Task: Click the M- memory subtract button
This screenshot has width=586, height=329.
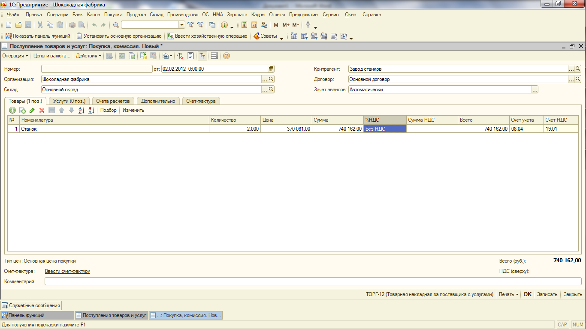Action: tap(296, 25)
